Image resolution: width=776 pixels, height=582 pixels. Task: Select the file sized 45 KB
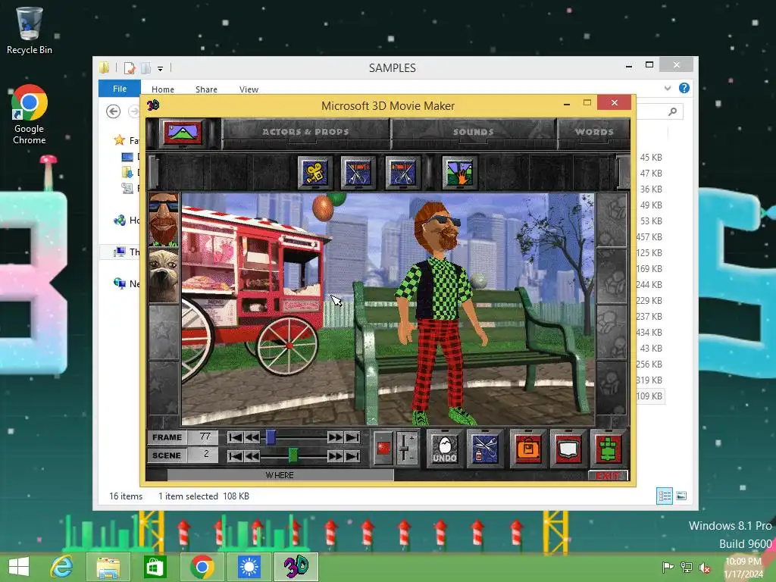coord(651,158)
